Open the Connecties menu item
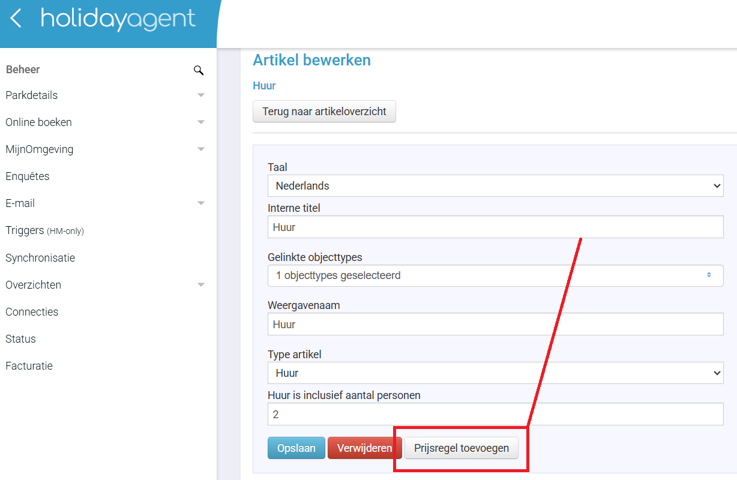Viewport: 737px width, 480px height. point(32,312)
